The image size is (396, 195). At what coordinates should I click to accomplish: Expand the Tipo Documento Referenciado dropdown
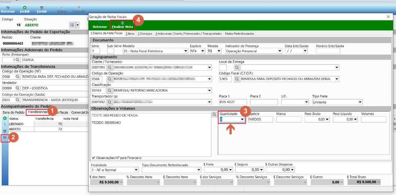point(198,170)
